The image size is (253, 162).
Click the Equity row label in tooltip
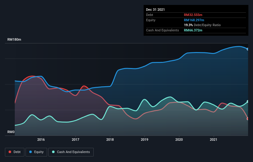(x=151, y=20)
